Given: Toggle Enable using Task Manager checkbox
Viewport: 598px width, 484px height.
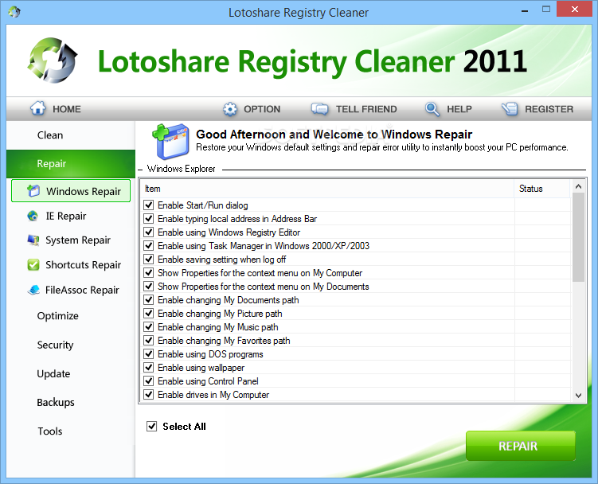Looking at the screenshot, I should [x=149, y=246].
